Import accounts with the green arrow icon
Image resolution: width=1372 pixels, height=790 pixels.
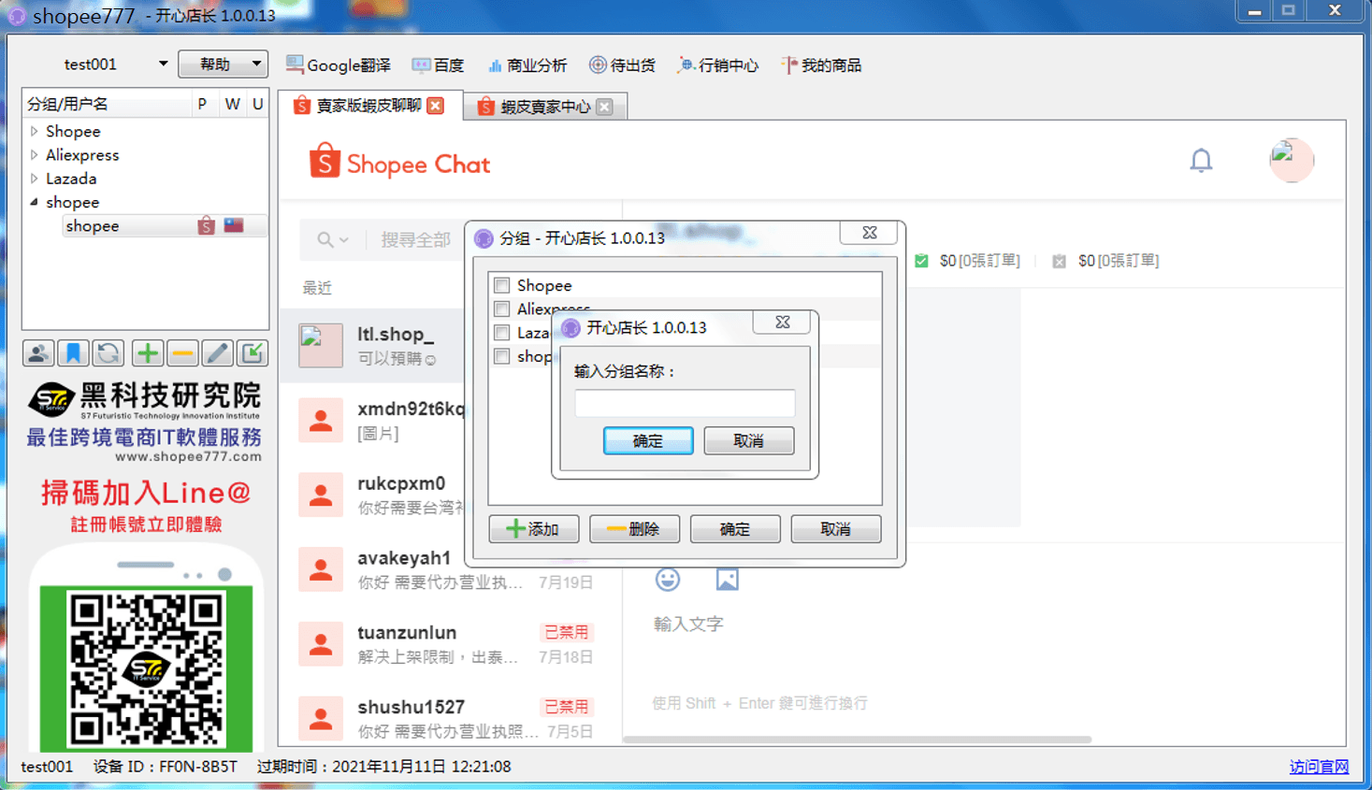point(253,353)
